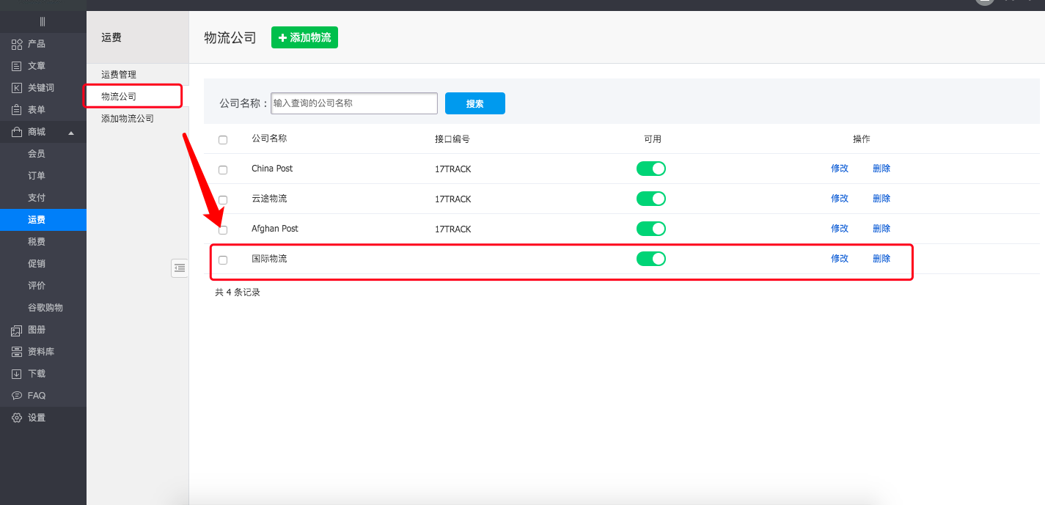Collapse the Mall (商城) menu arrow
Viewport: 1045px width, 505px height.
pyautogui.click(x=71, y=133)
